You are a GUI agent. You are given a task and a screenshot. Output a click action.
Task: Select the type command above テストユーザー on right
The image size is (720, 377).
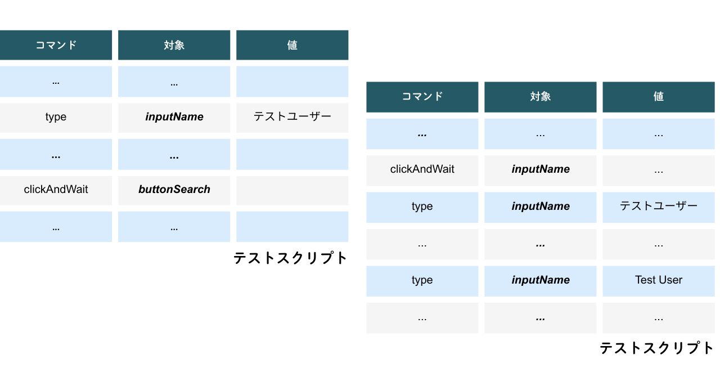pos(422,207)
